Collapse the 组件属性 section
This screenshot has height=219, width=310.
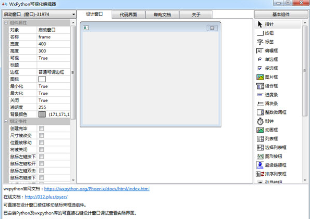coord(6,23)
